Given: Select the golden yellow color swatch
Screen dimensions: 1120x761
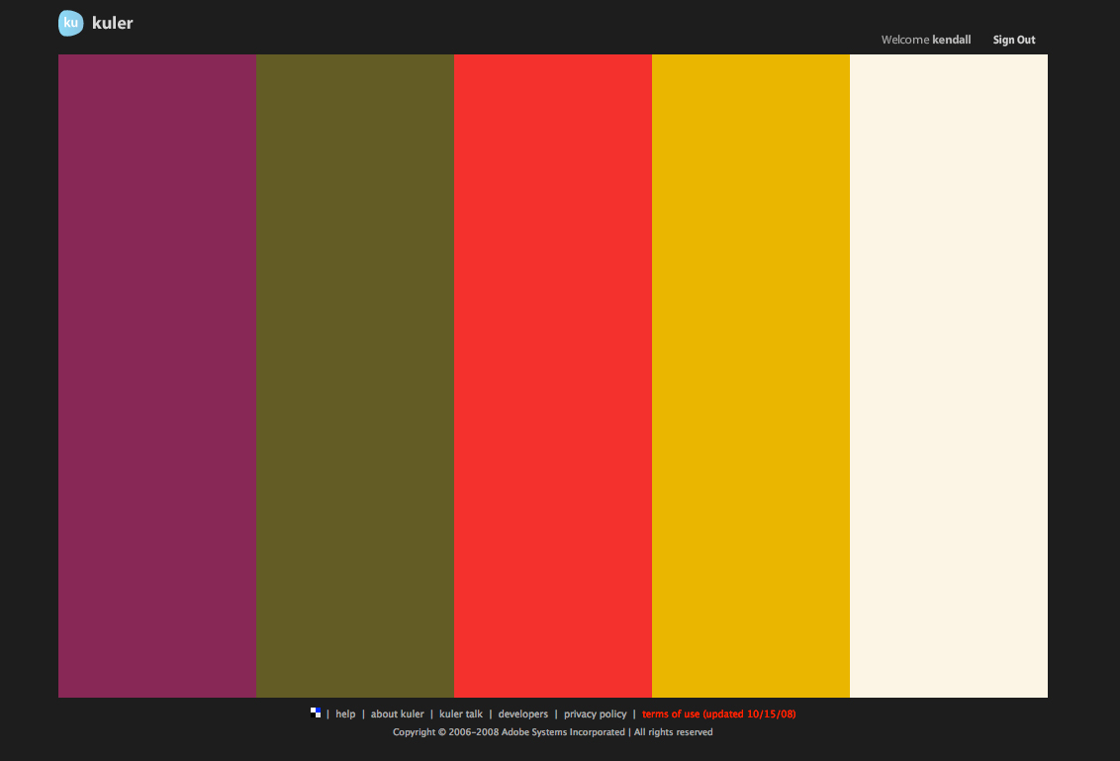Looking at the screenshot, I should pos(751,376).
